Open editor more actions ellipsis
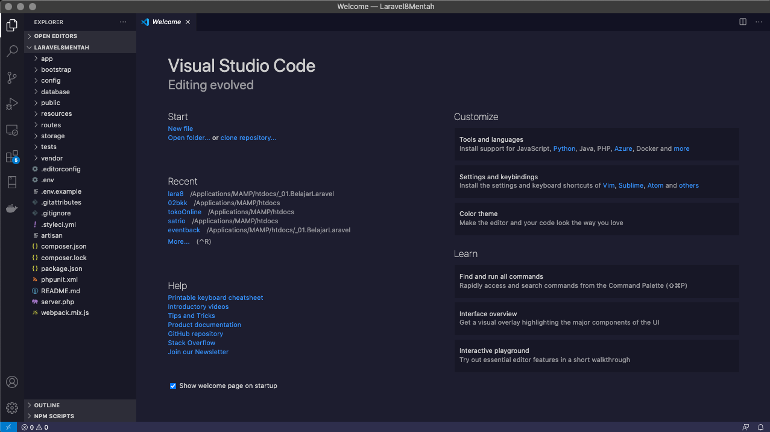Image resolution: width=770 pixels, height=432 pixels. (x=759, y=22)
